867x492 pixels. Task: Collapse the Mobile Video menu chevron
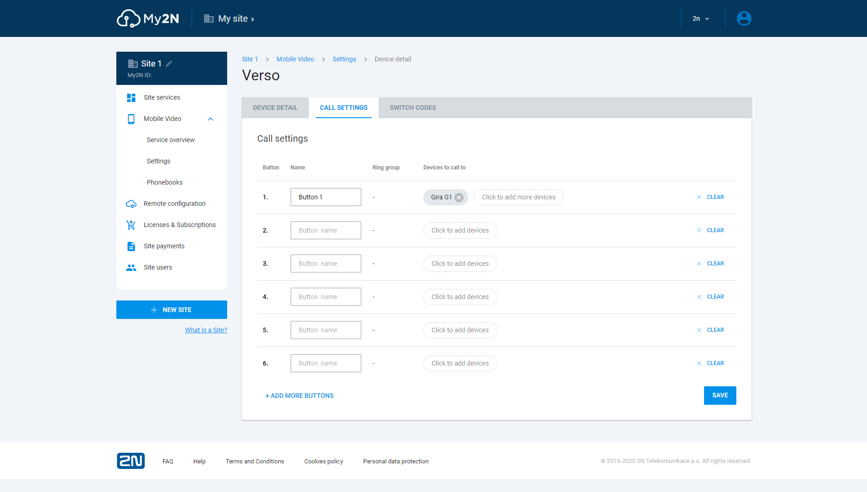click(211, 119)
